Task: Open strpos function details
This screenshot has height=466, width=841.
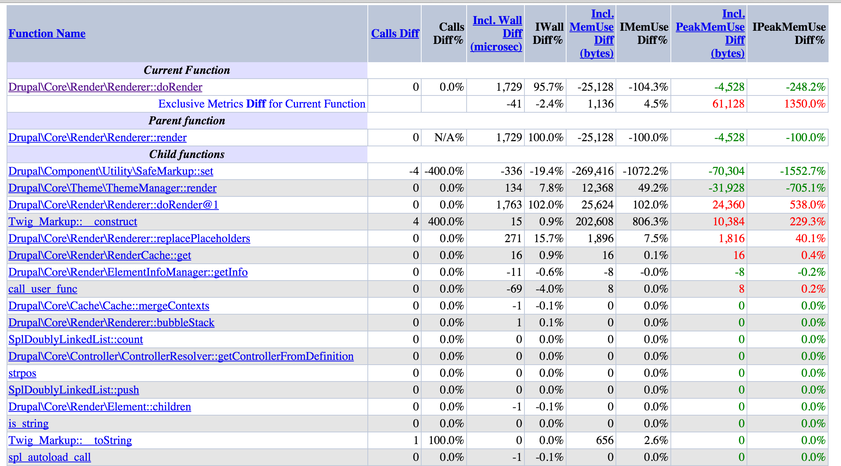Action: point(22,373)
